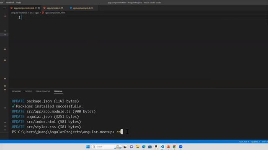
Task: Switch to the app.module.ts editor tab
Action: 54,8
